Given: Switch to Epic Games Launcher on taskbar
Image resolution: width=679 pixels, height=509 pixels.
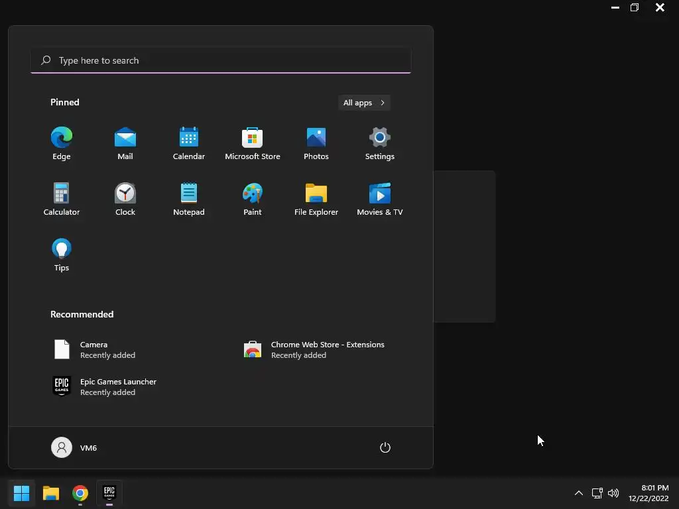Looking at the screenshot, I should (x=109, y=492).
